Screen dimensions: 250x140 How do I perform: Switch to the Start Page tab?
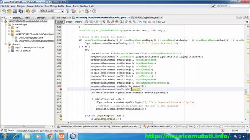61,17
